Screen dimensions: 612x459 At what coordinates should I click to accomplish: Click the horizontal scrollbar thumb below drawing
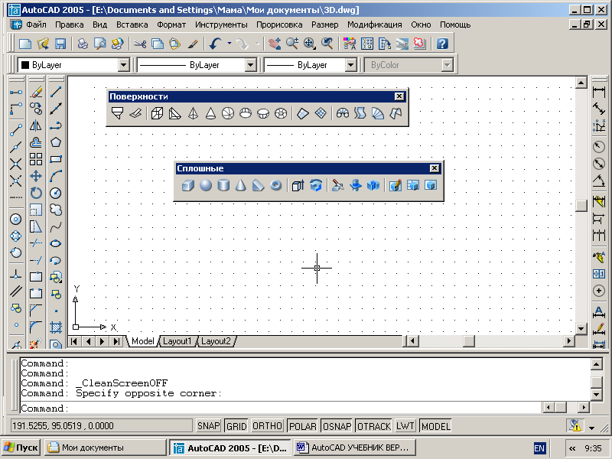click(468, 341)
